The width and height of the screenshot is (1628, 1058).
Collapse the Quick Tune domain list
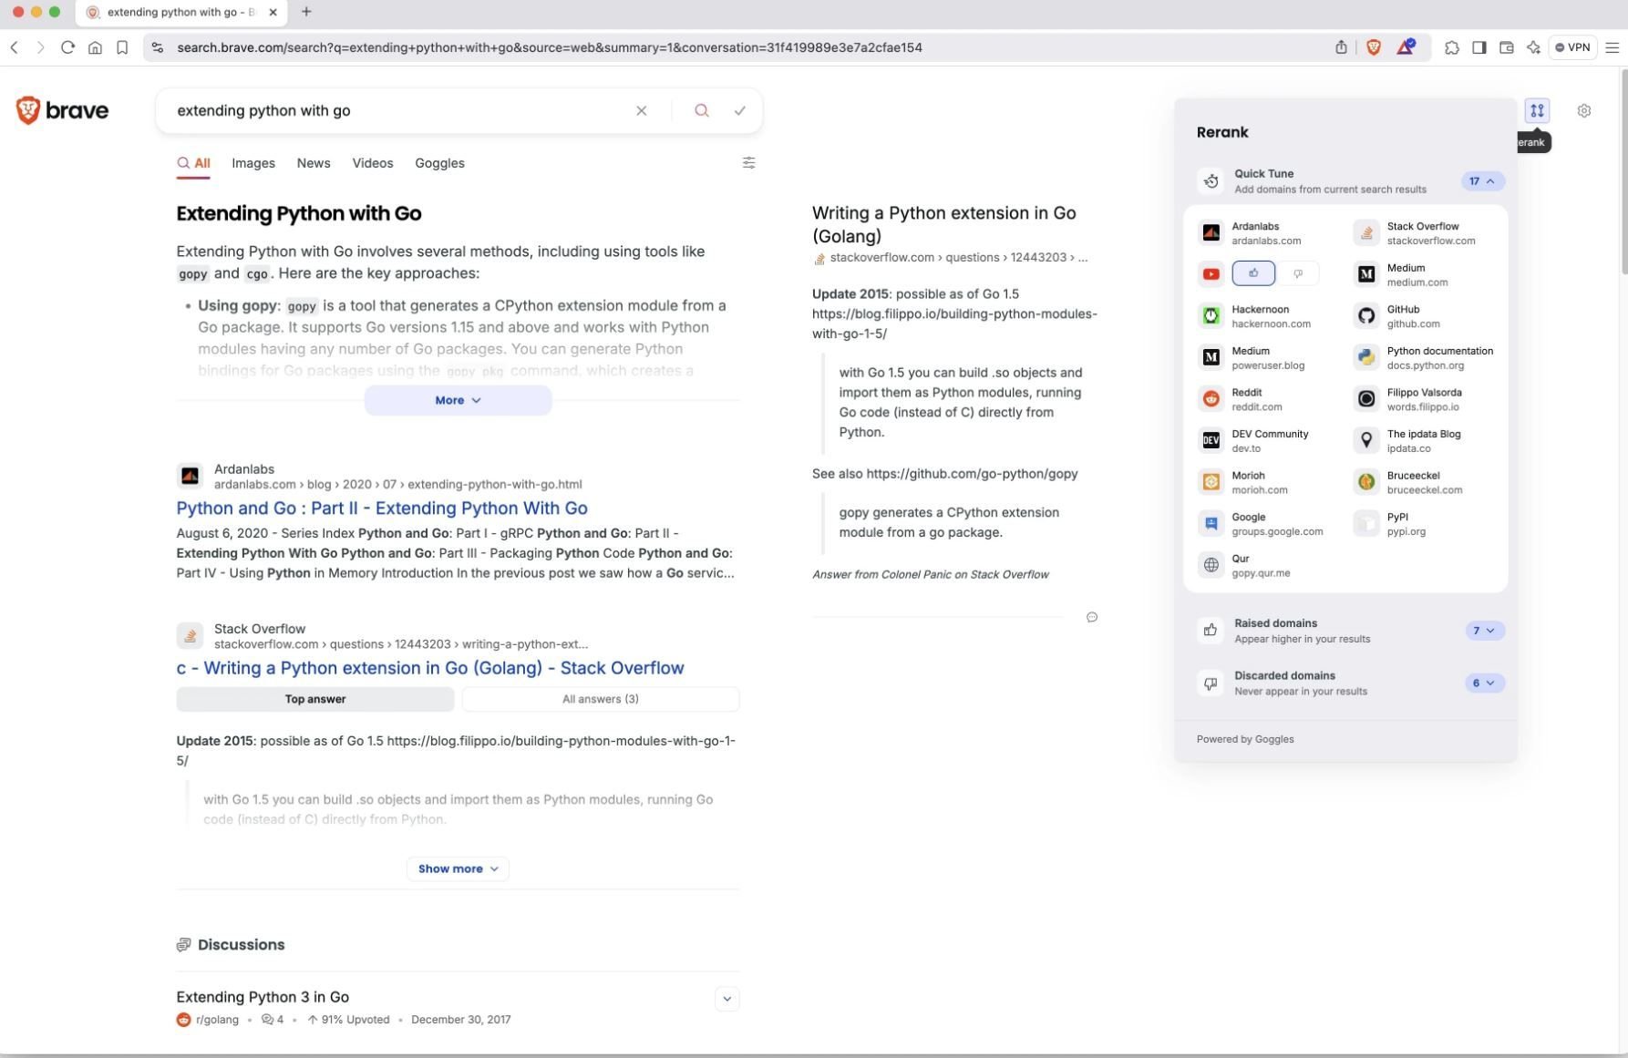[x=1483, y=180]
